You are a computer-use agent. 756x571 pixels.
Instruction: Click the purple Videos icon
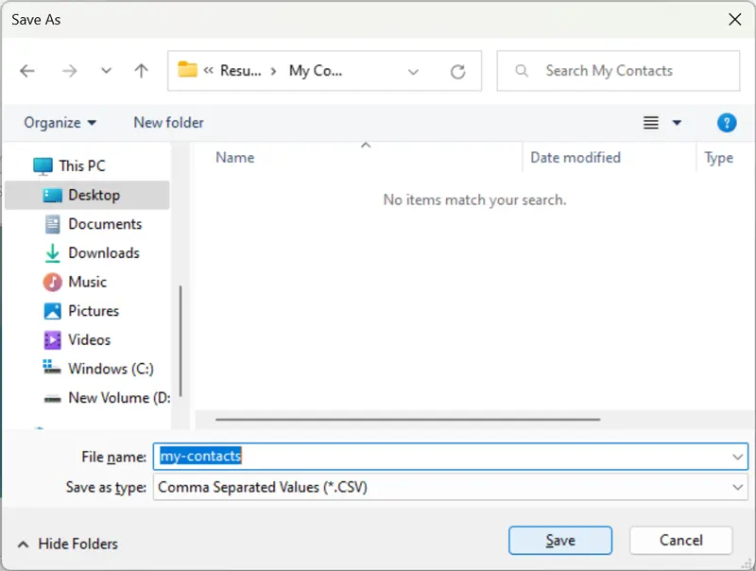(52, 340)
